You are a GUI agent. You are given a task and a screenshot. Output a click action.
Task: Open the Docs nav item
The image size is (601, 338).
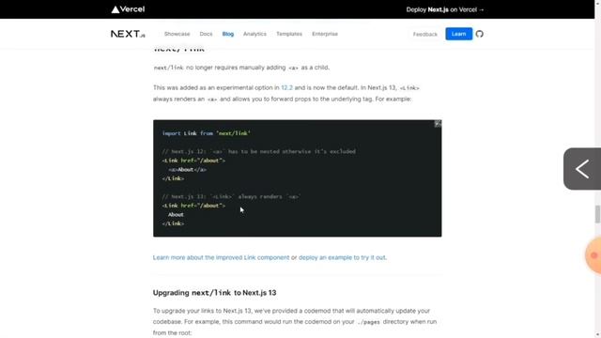click(206, 34)
